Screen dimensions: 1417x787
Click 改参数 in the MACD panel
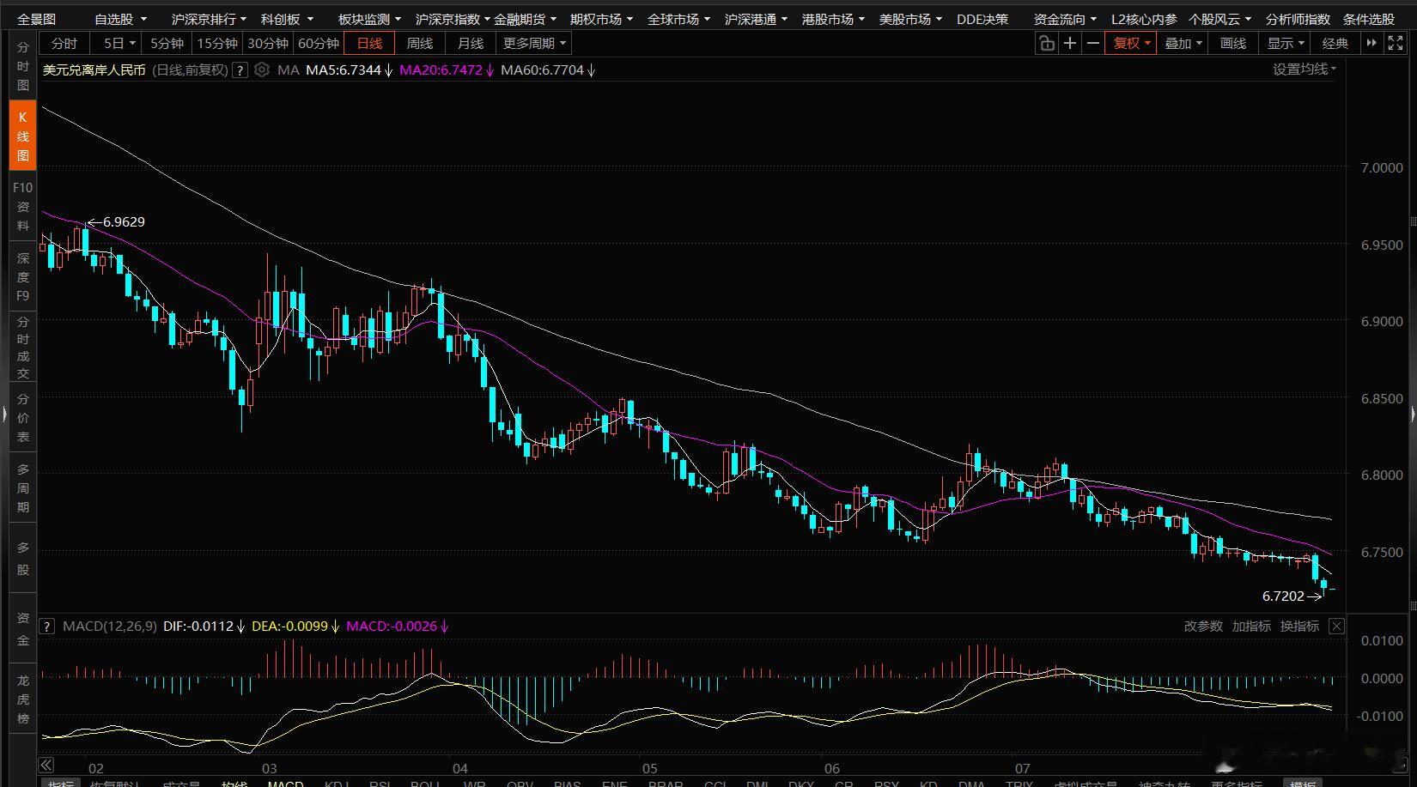[1203, 627]
